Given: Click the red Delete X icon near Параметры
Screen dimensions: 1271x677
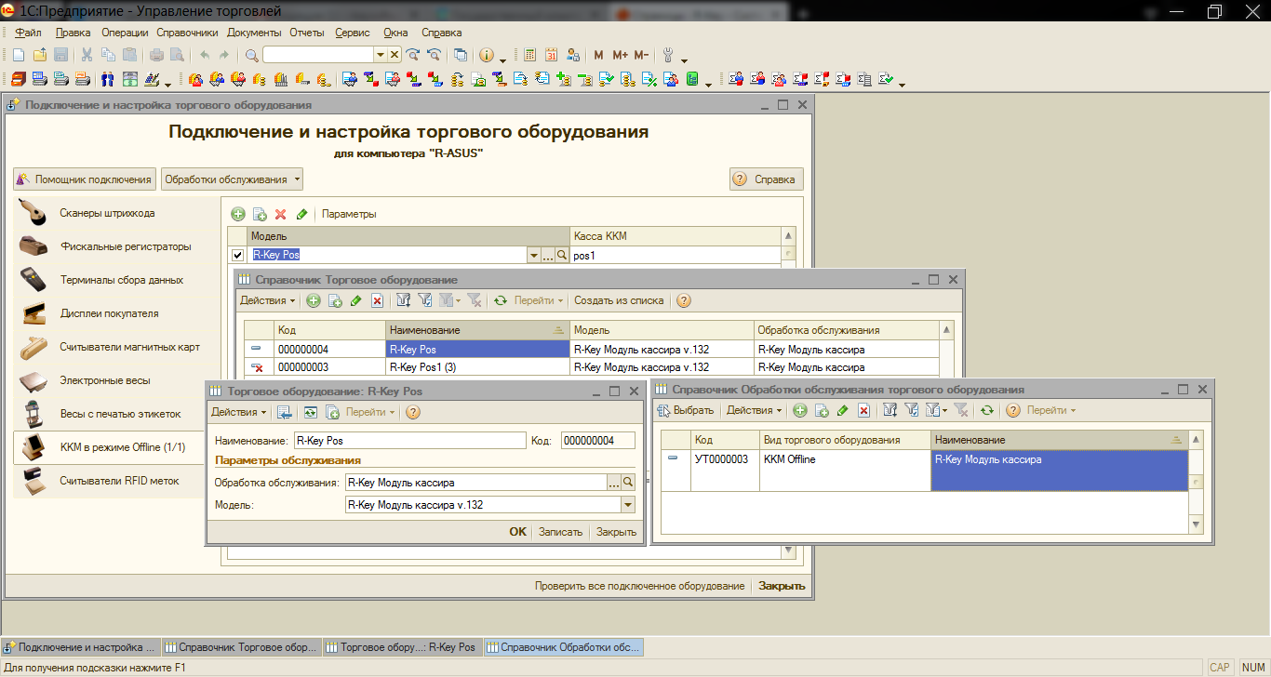Looking at the screenshot, I should (280, 214).
